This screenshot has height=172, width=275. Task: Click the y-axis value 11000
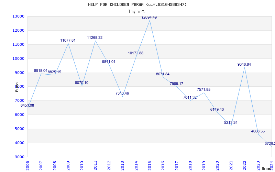[18, 44]
